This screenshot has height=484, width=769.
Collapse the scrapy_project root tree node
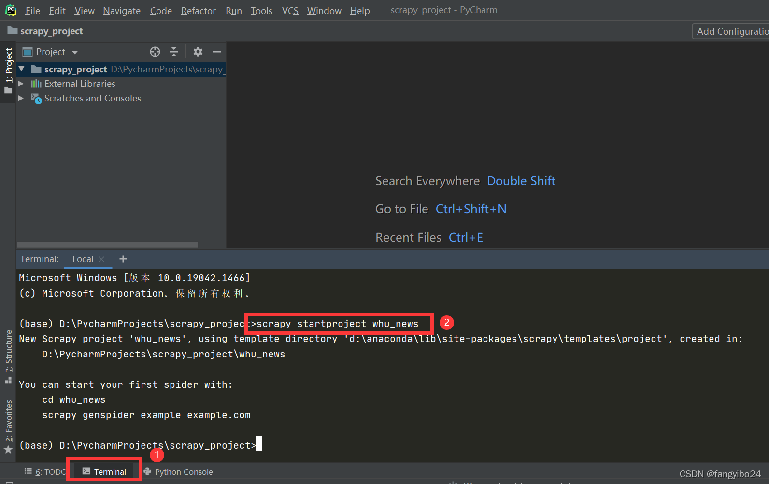[21, 69]
